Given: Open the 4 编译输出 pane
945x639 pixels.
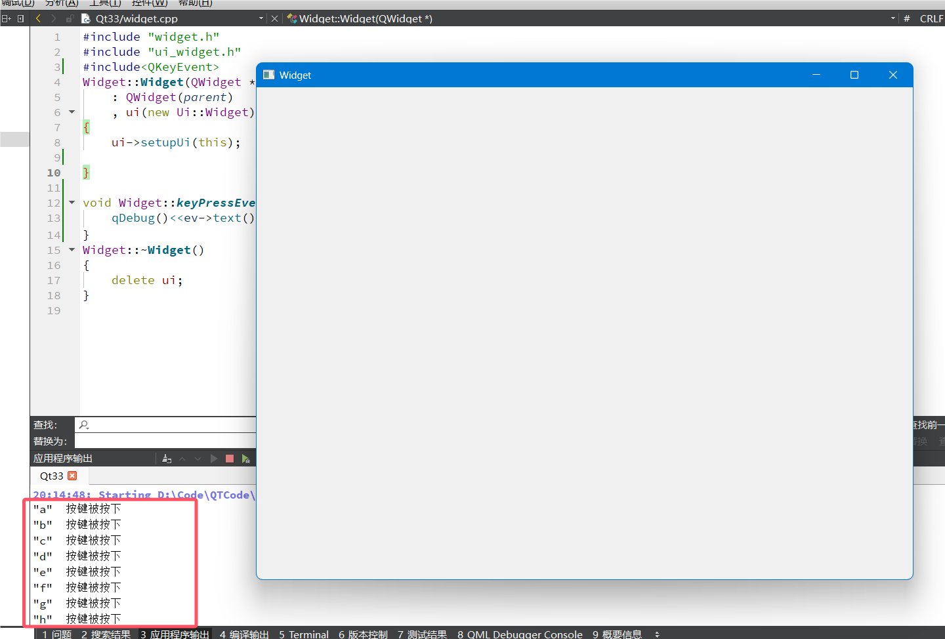Looking at the screenshot, I should [244, 634].
